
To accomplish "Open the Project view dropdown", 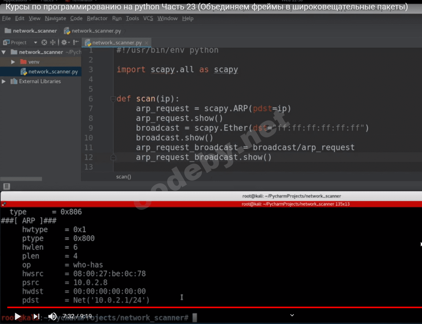I will tap(35, 42).
